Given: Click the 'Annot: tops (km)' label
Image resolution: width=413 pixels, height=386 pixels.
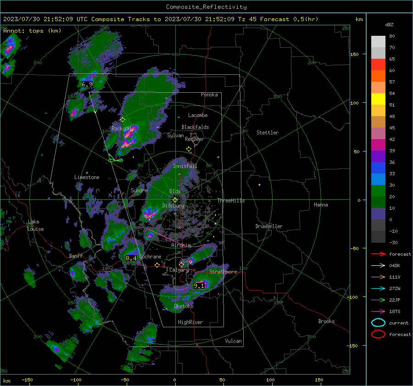Looking at the screenshot, I should click(32, 31).
